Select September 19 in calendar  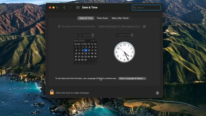pos(95,53)
